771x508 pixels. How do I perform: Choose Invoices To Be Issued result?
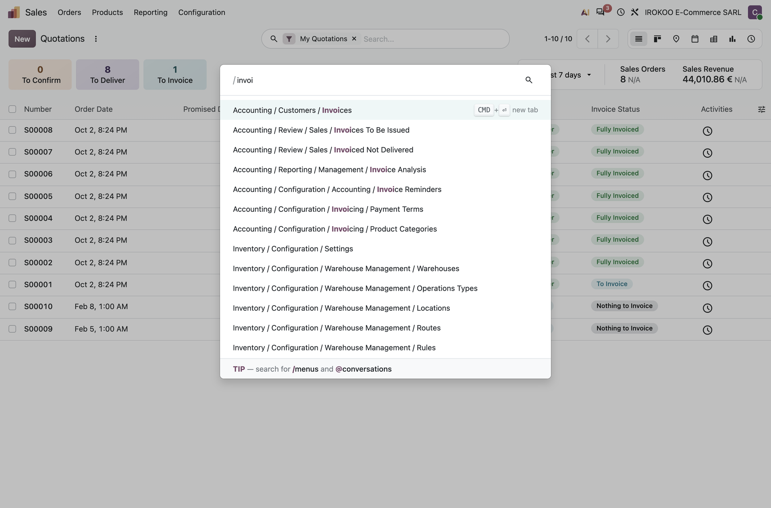385,130
